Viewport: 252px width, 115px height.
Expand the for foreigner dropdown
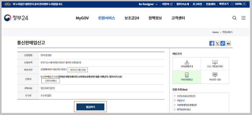click(x=148, y=4)
